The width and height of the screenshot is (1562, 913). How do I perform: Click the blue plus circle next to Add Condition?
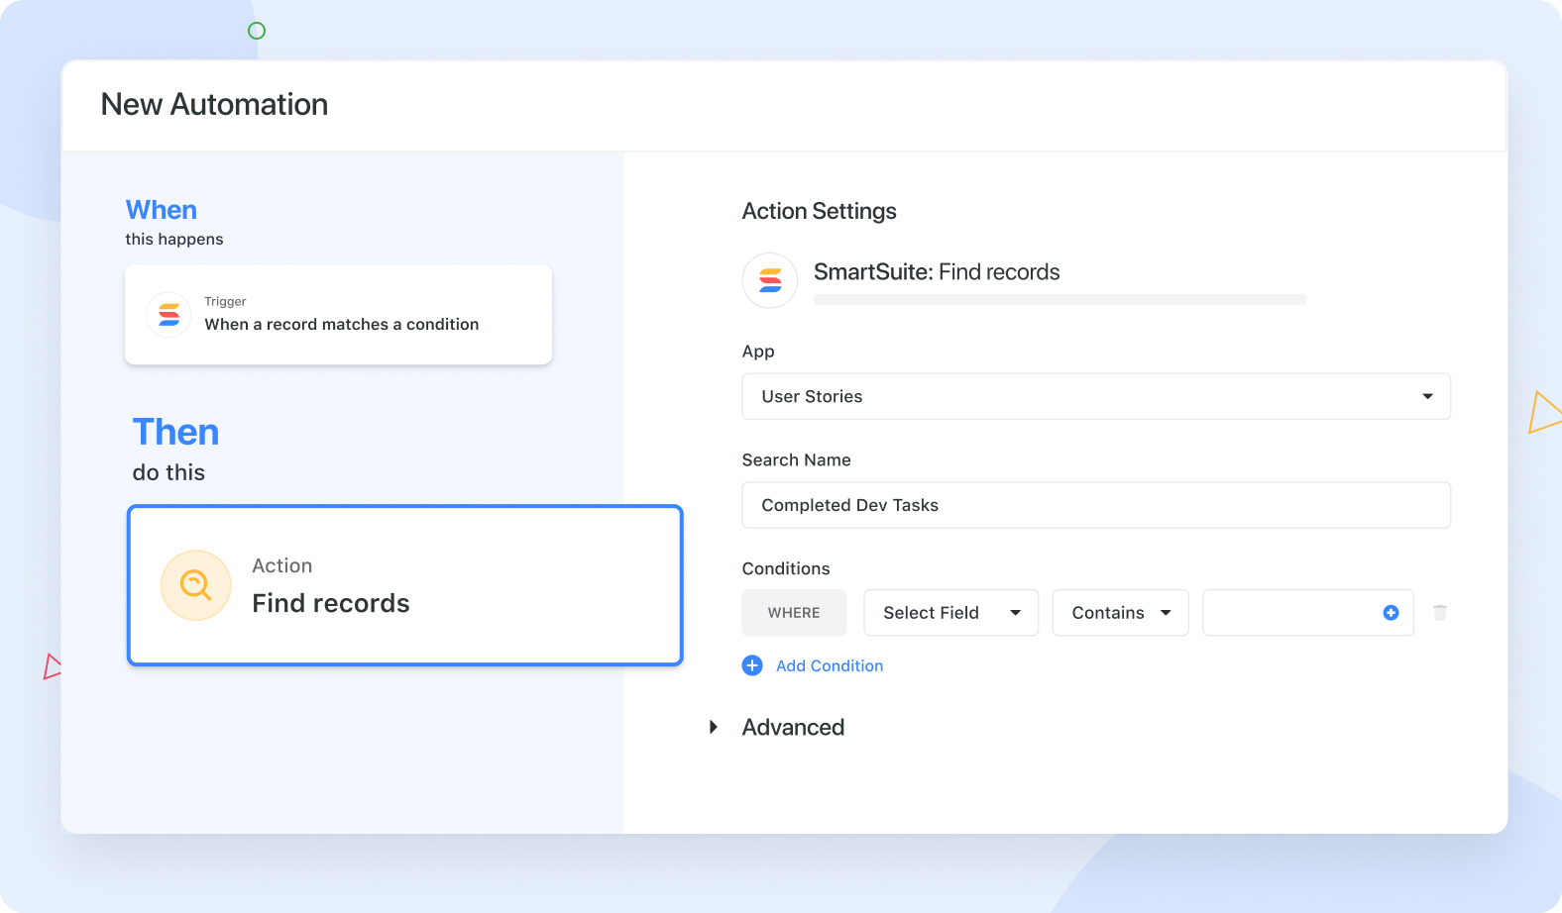[752, 665]
